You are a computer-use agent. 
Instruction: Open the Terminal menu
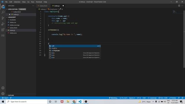pos(39,2)
